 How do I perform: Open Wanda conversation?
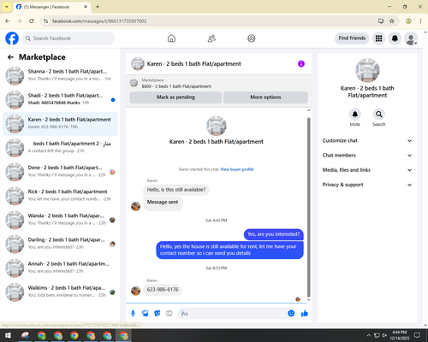point(60,220)
